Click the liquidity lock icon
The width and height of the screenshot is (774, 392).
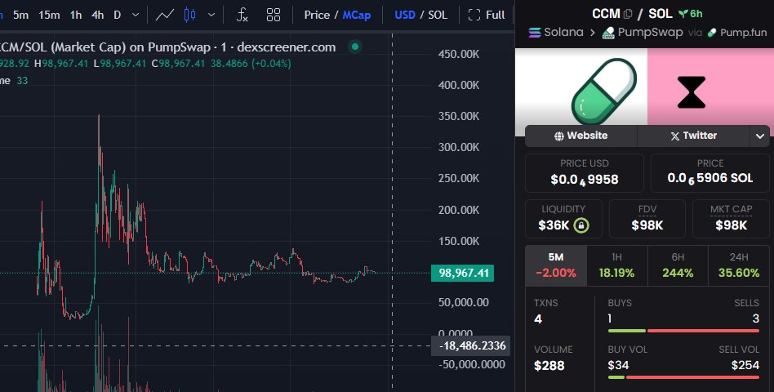click(x=581, y=225)
